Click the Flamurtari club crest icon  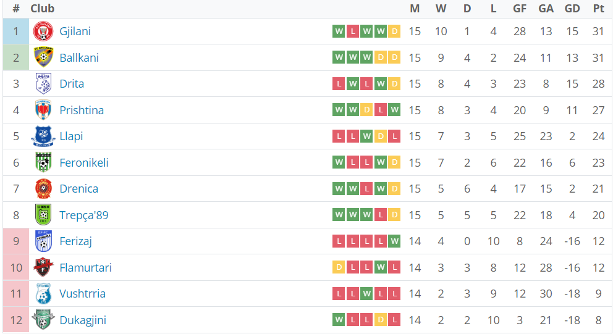click(43, 267)
